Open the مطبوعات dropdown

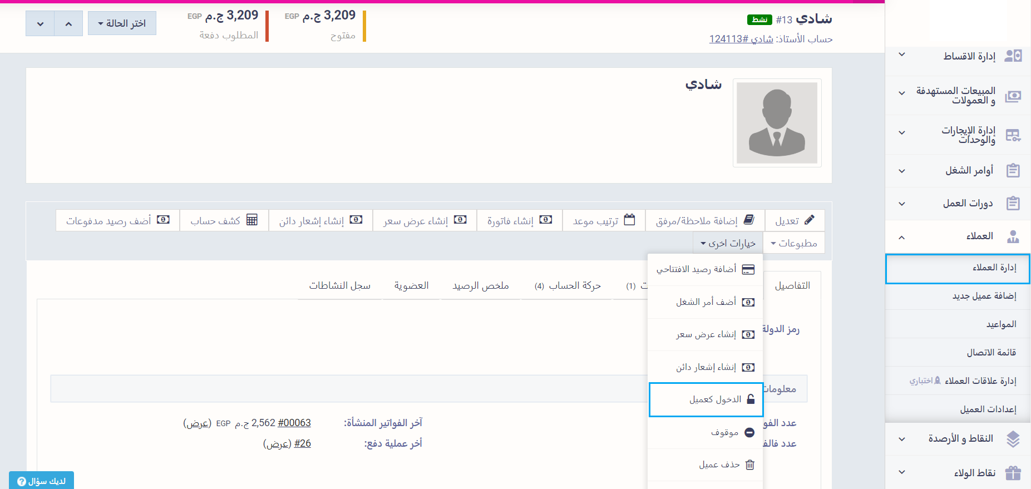793,243
